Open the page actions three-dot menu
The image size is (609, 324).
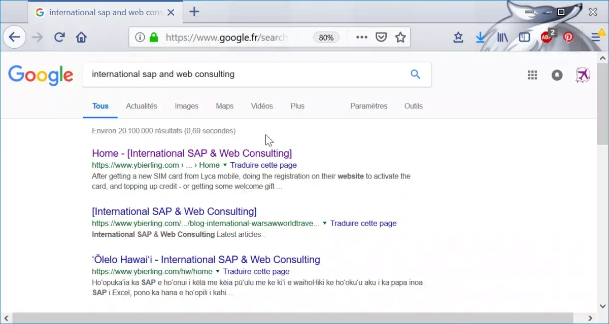pyautogui.click(x=361, y=37)
